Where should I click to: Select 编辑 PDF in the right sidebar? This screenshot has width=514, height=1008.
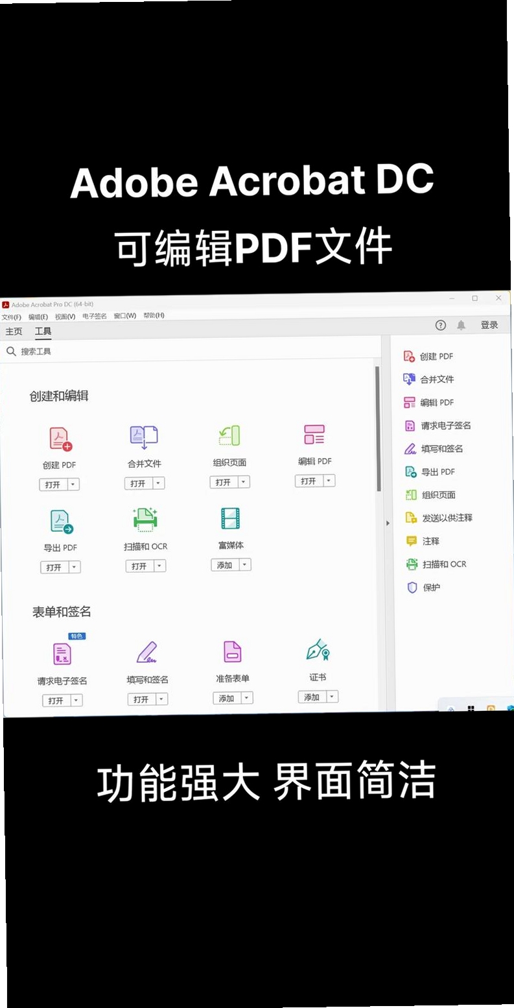pyautogui.click(x=428, y=402)
